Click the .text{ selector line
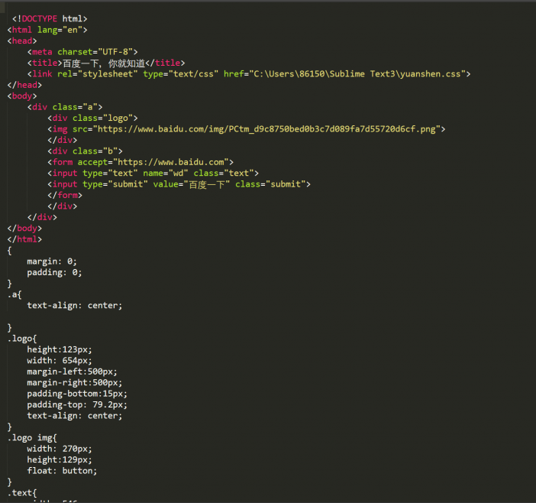Image resolution: width=536 pixels, height=503 pixels. tap(22, 493)
